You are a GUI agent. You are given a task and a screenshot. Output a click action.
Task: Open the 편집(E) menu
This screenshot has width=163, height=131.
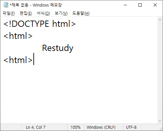[26, 13]
